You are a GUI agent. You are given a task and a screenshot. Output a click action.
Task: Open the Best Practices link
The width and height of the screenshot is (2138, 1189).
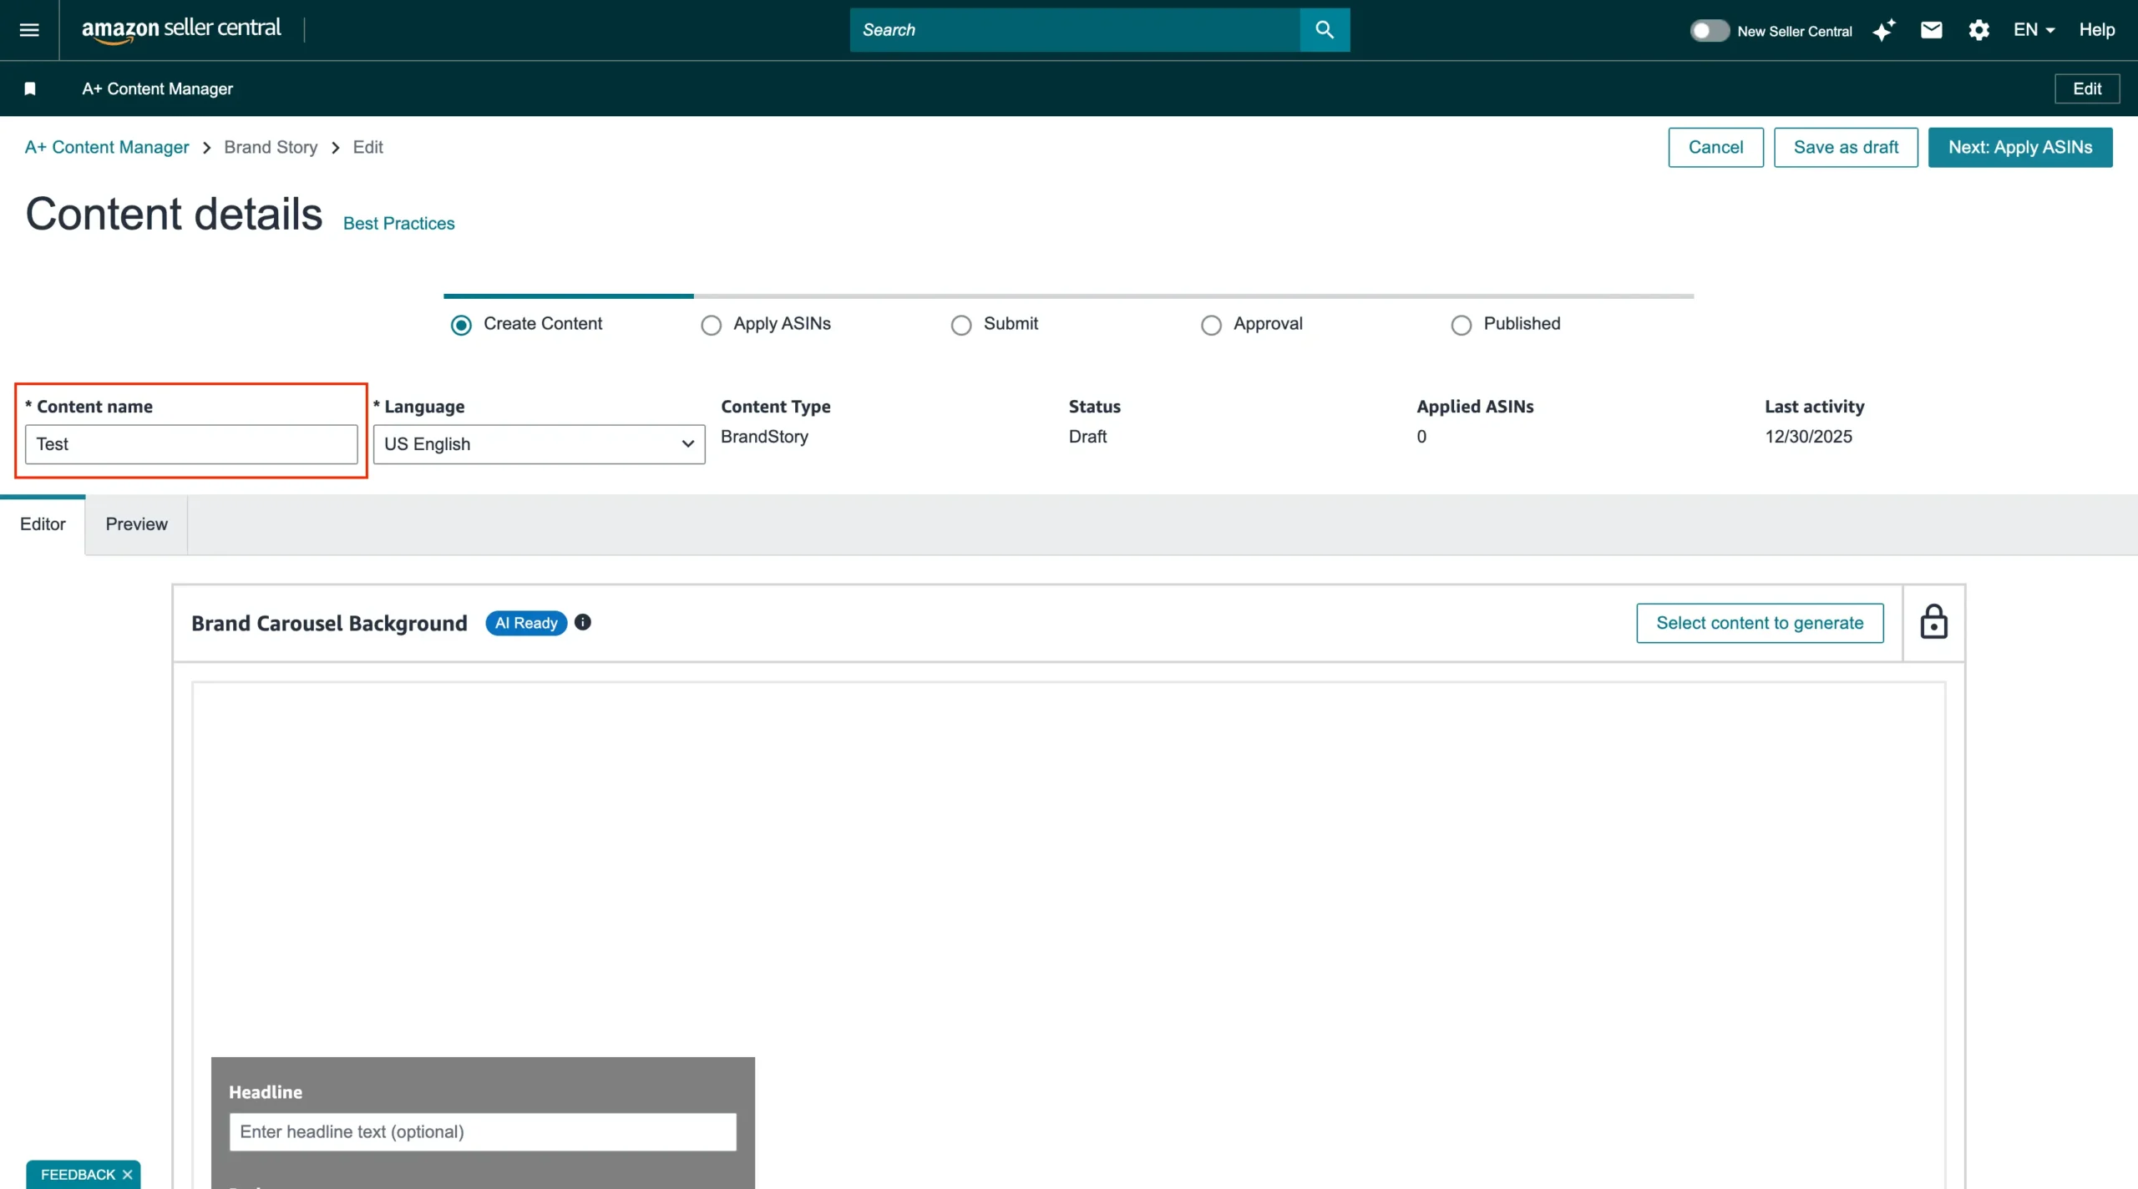(398, 224)
